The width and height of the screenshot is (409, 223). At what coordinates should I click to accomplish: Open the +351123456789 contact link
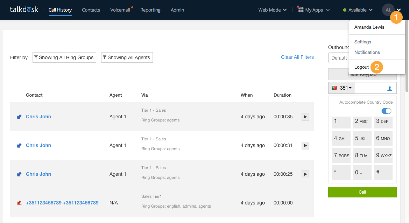[x=62, y=203]
